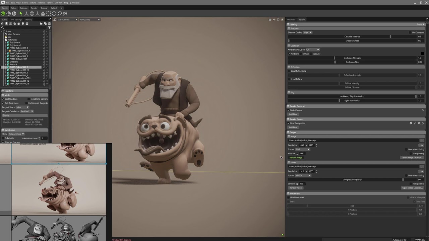Add new shadow catcher object icon
Viewport: 429px width, 241px height.
[x=18, y=23]
